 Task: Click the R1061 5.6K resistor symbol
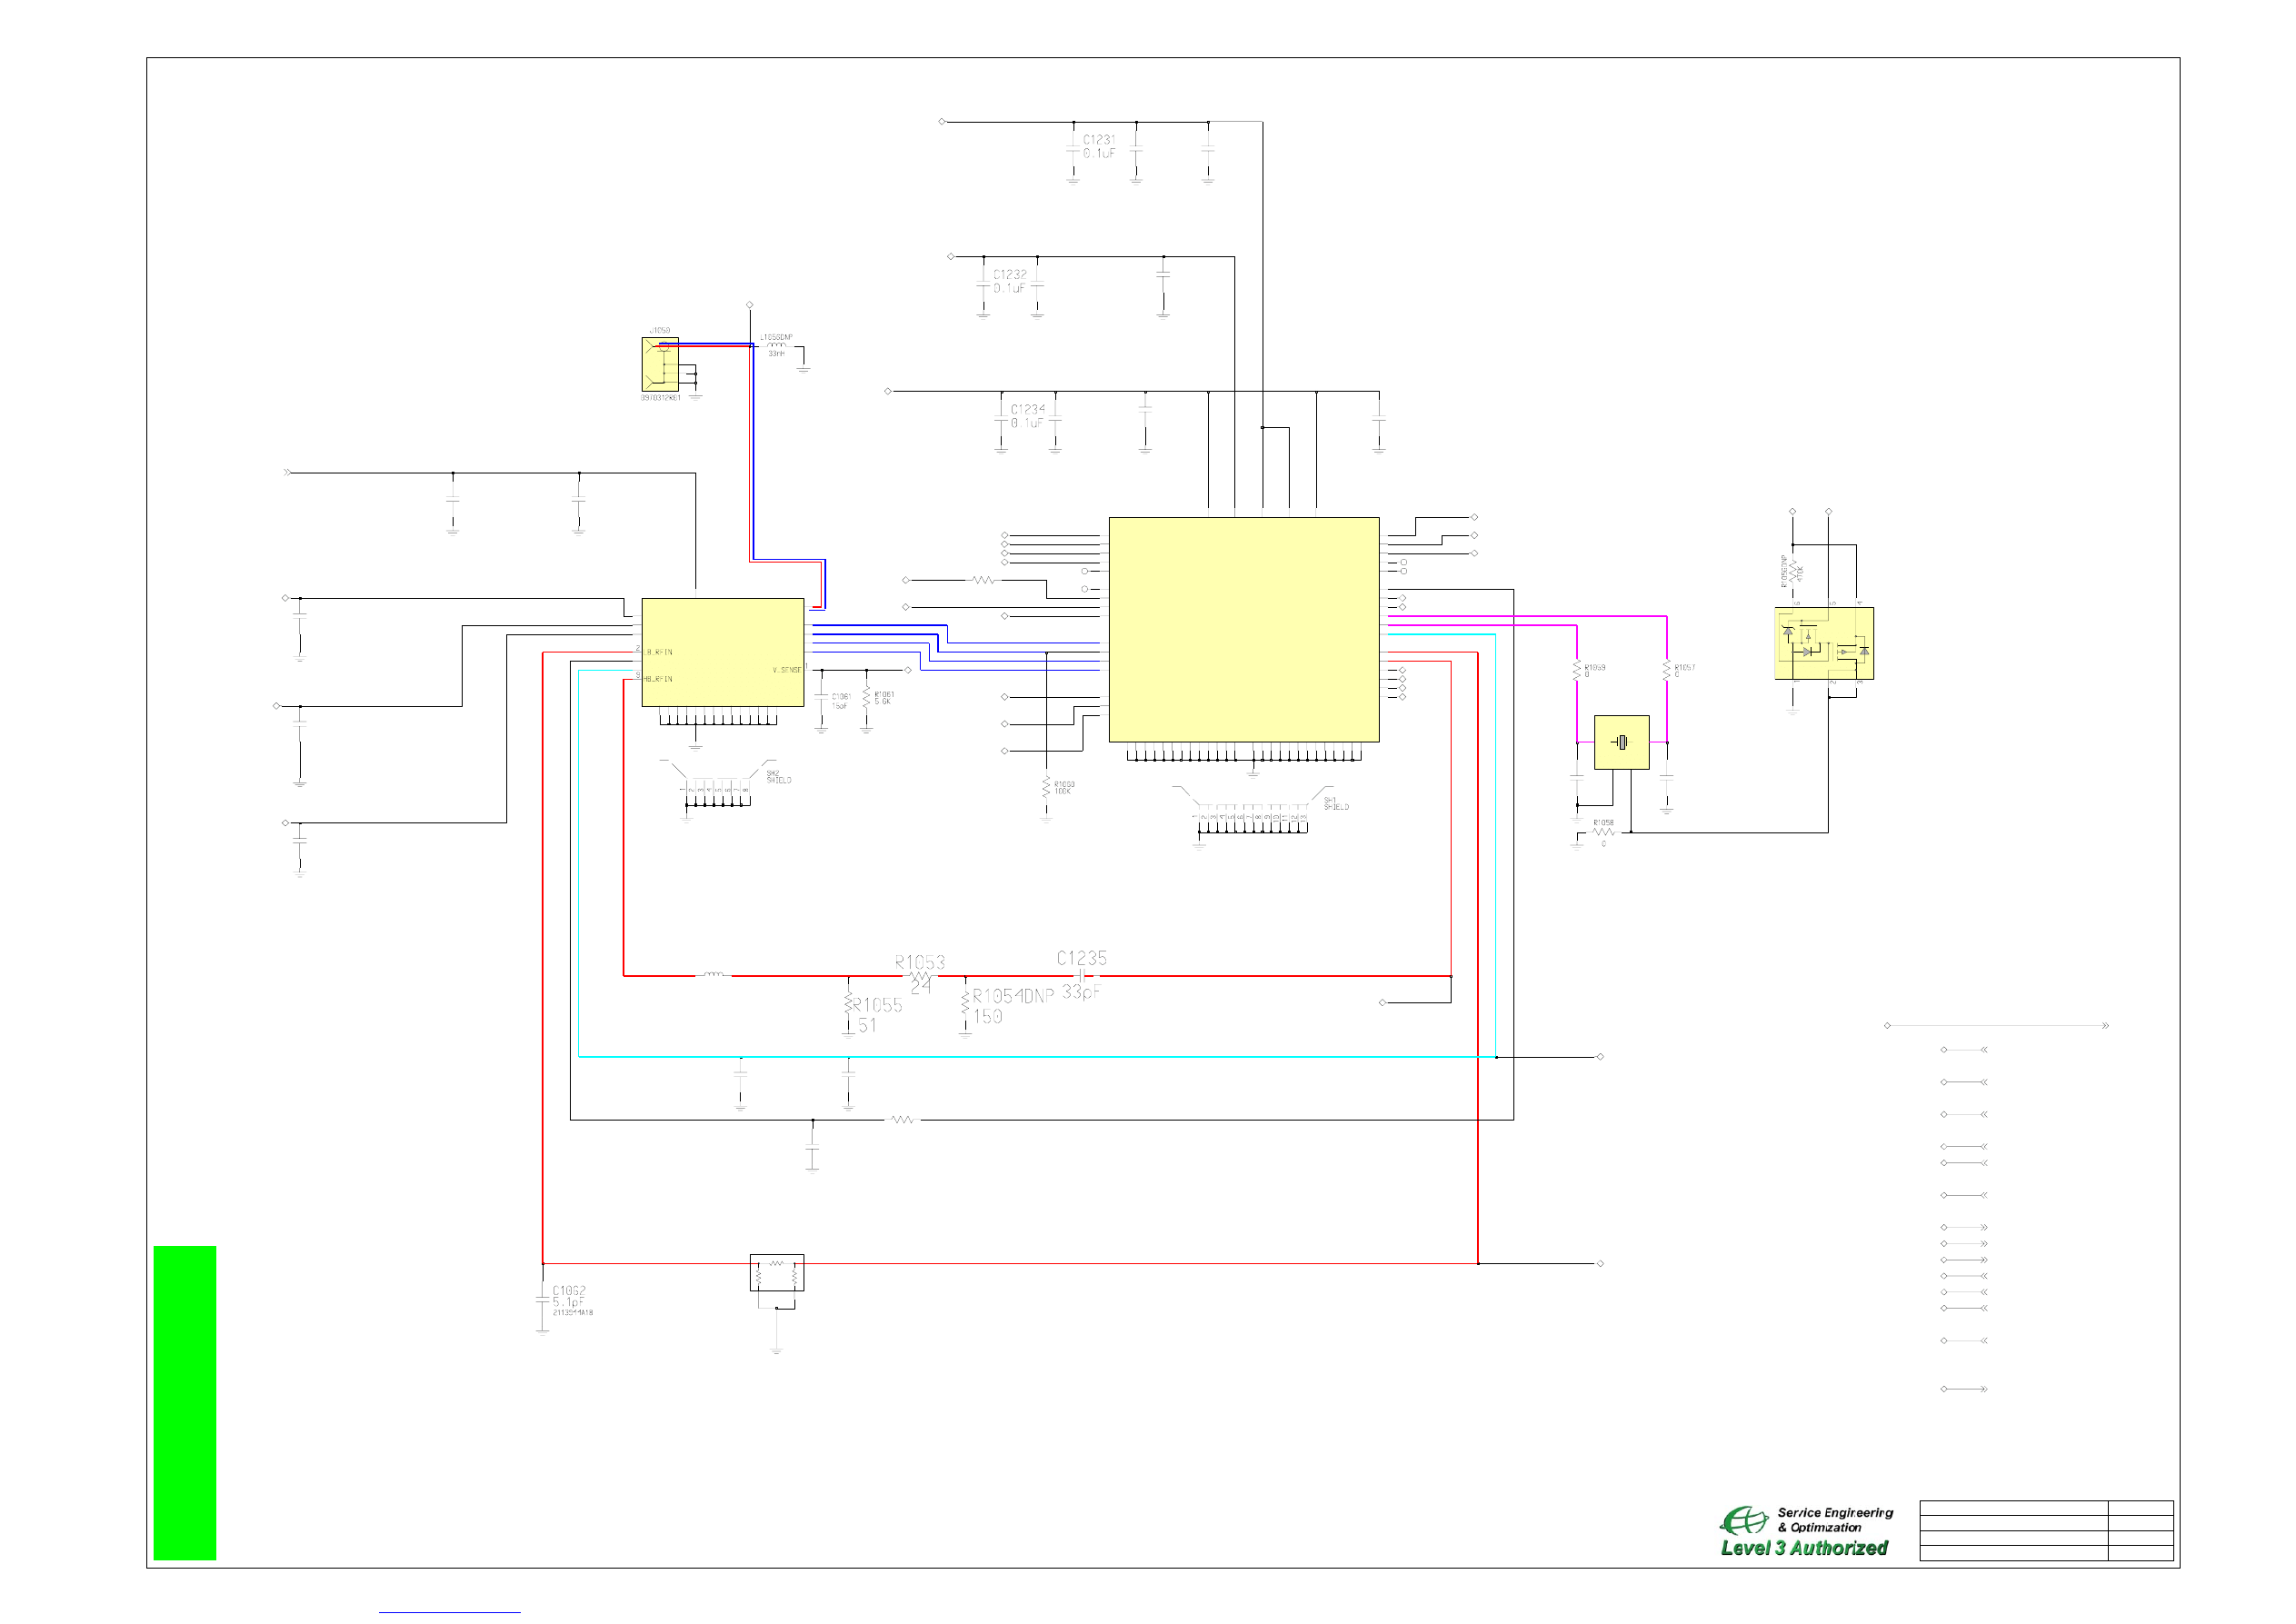[866, 698]
